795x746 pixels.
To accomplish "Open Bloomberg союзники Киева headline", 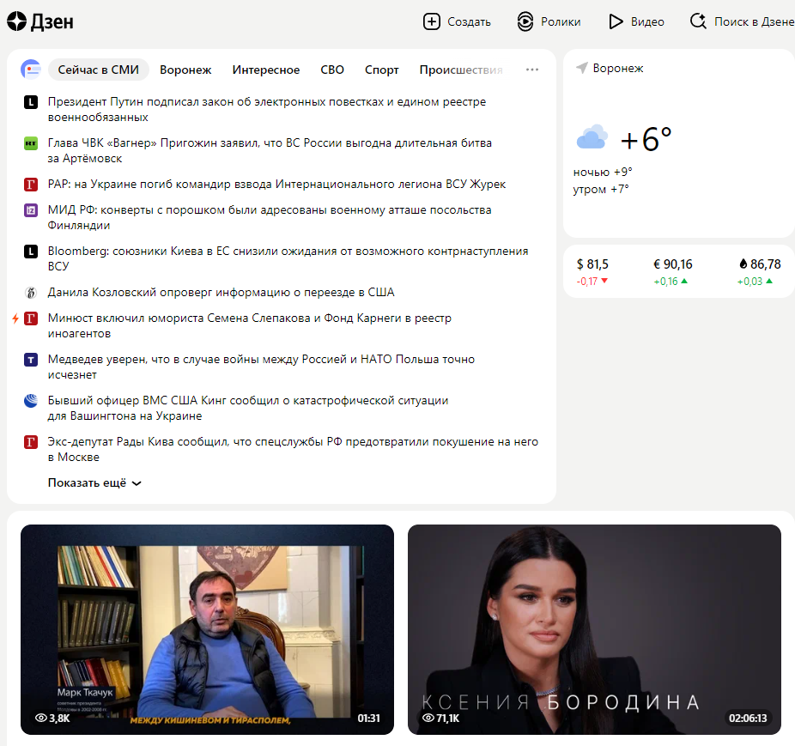I will click(x=288, y=258).
